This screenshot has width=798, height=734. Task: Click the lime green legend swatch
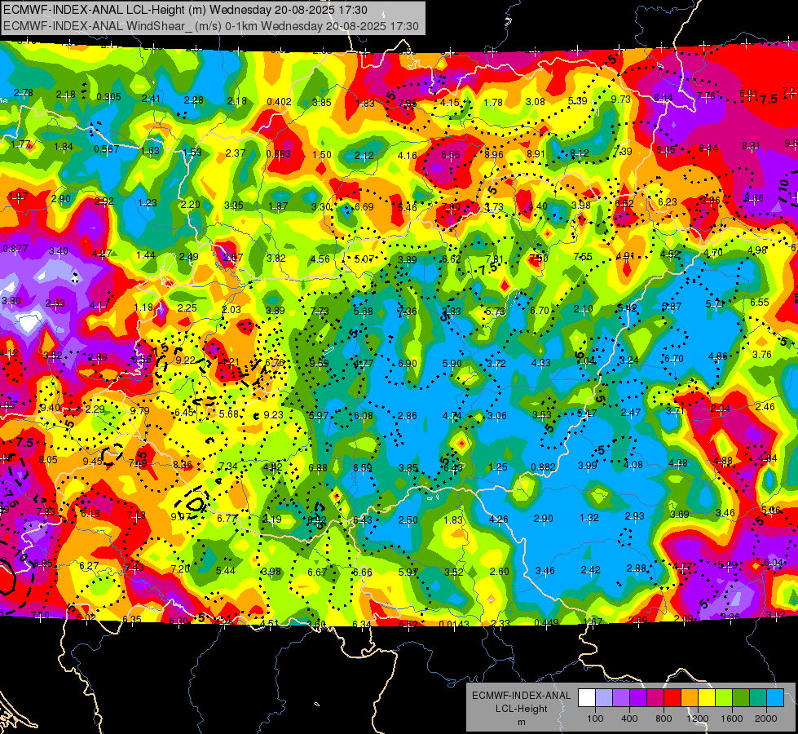coord(724,697)
